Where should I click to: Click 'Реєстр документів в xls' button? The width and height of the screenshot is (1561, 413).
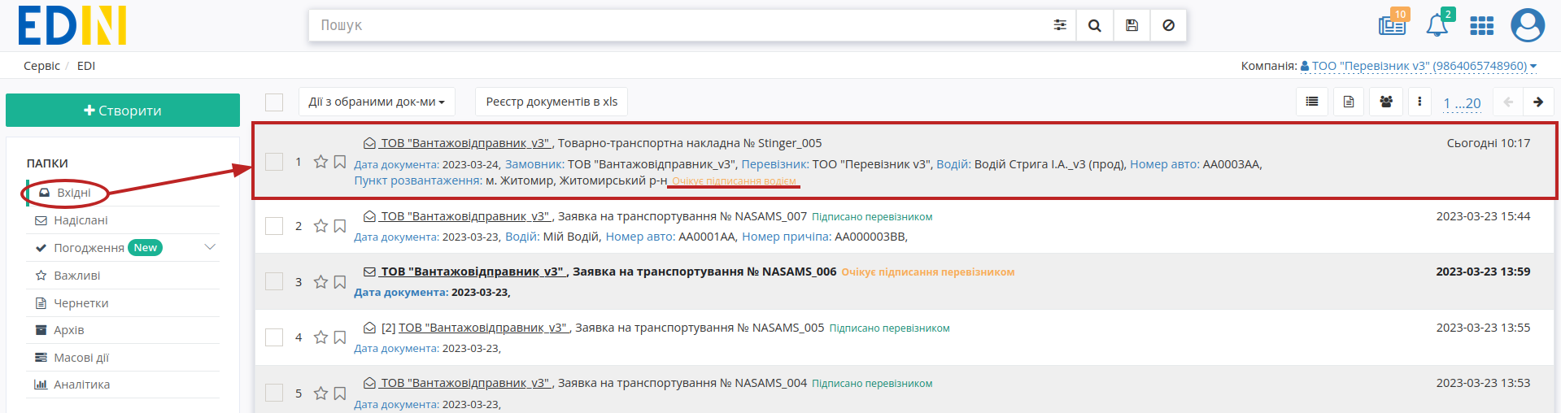pyautogui.click(x=552, y=102)
